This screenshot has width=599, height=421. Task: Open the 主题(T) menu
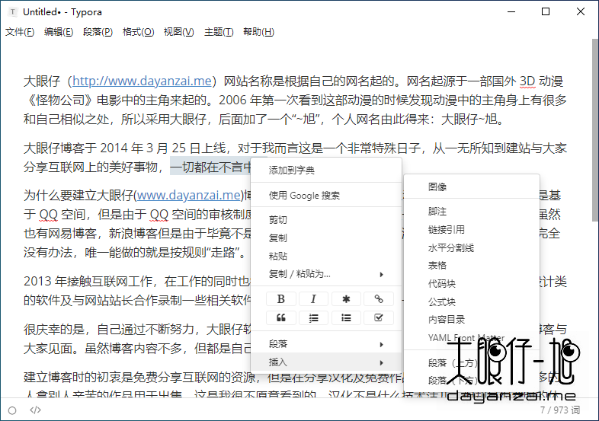pyautogui.click(x=219, y=32)
